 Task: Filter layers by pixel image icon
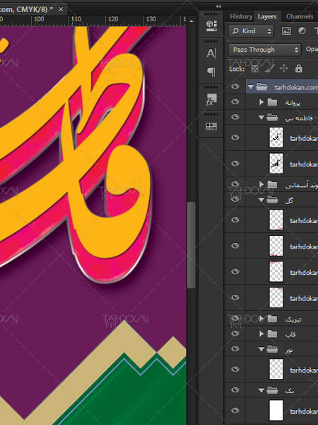[286, 31]
